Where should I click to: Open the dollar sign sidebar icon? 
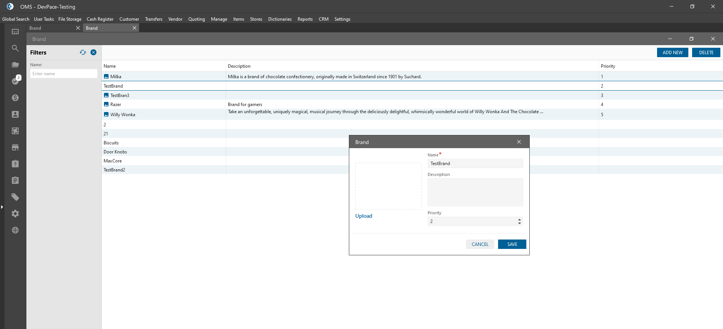click(x=15, y=98)
